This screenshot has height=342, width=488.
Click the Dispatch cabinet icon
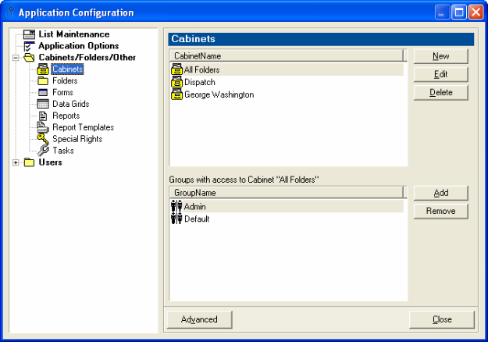(x=176, y=82)
